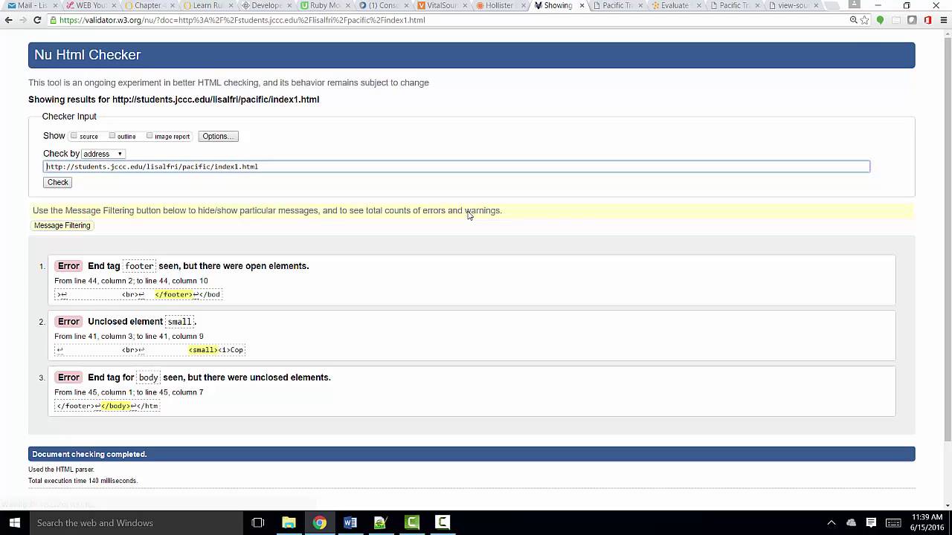Screen dimensions: 952x535
Task: Open zoom indicator in address bar
Action: point(853,20)
